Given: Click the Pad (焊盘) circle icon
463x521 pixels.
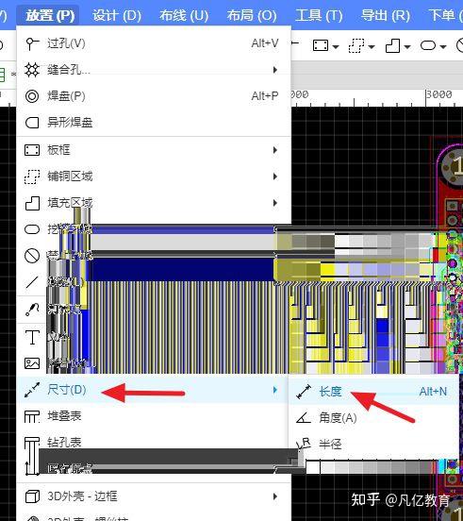Looking at the screenshot, I should pyautogui.click(x=32, y=96).
